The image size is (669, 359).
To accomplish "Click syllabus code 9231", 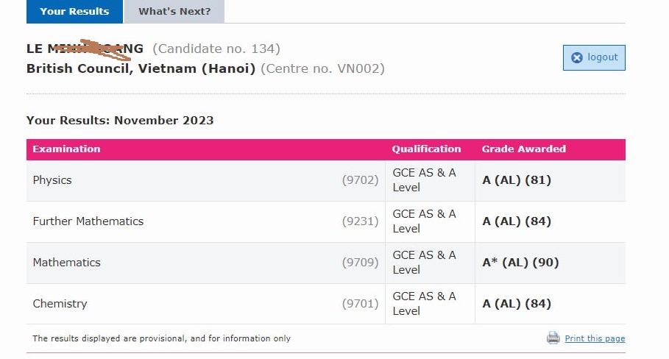I will tap(360, 221).
